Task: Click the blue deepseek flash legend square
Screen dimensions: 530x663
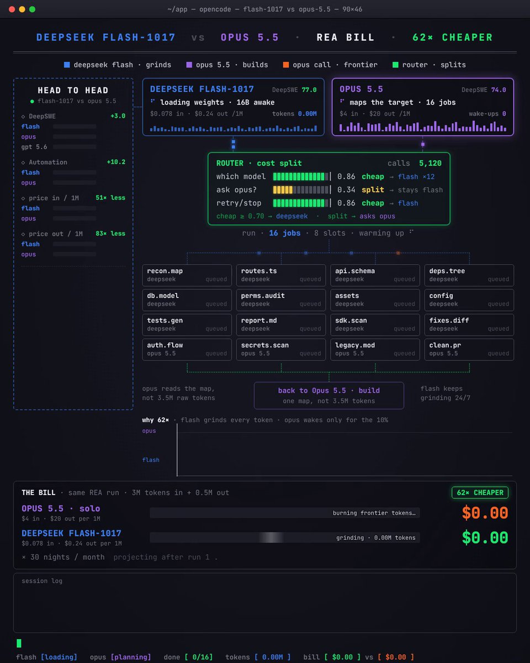Action: pos(67,65)
